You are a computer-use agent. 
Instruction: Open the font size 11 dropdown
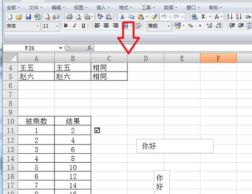[x=57, y=26]
